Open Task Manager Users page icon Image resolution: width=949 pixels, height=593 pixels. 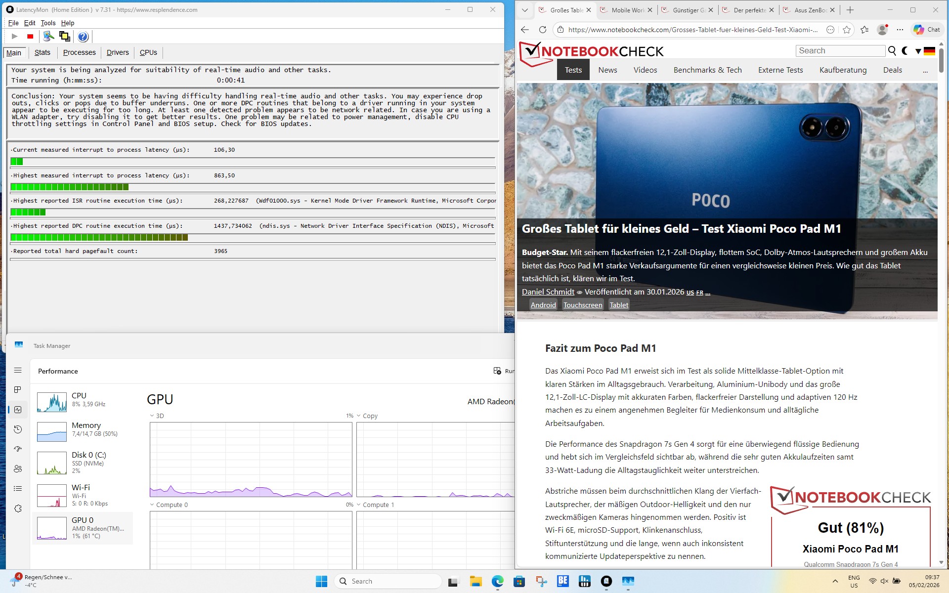(18, 468)
